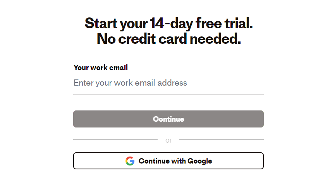323x186 pixels.
Task: Click the divider line right of "or"
Action: pyautogui.click(x=221, y=140)
